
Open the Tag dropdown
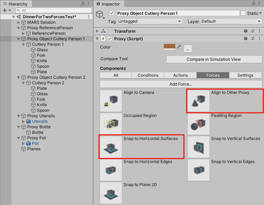[x=150, y=21]
